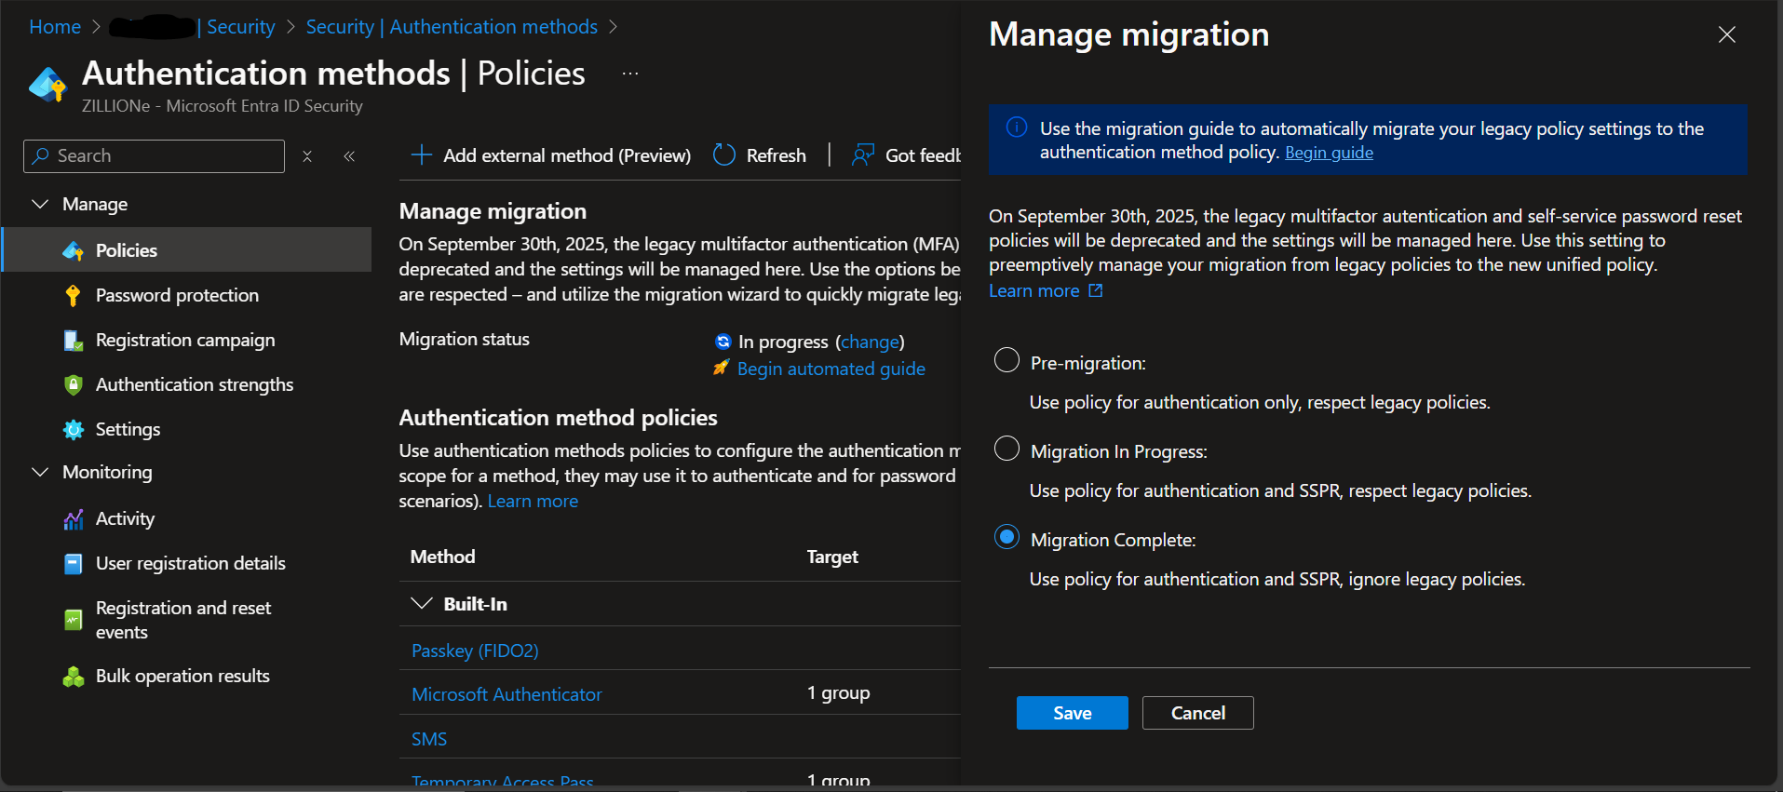The image size is (1783, 792).
Task: Click Add external method (Preview)
Action: 551,155
